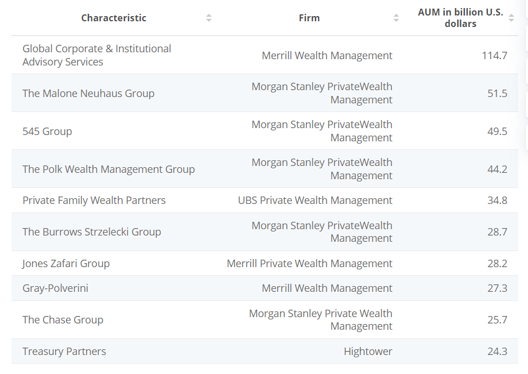Viewport: 528px width, 374px height.
Task: Click the Merrill Private Wealth Management cell
Action: pos(309,263)
